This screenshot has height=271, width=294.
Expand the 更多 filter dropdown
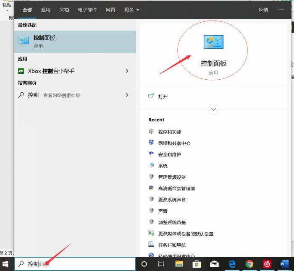(x=132, y=10)
